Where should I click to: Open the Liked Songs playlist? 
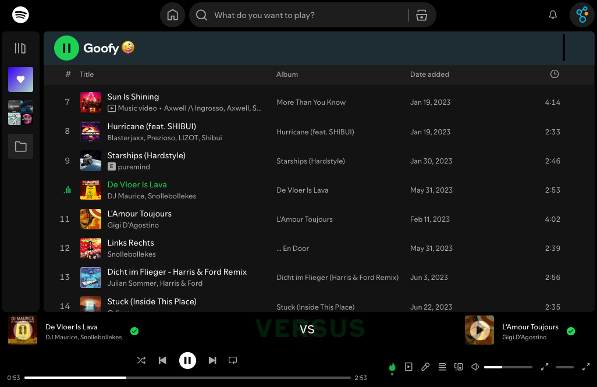click(x=20, y=79)
